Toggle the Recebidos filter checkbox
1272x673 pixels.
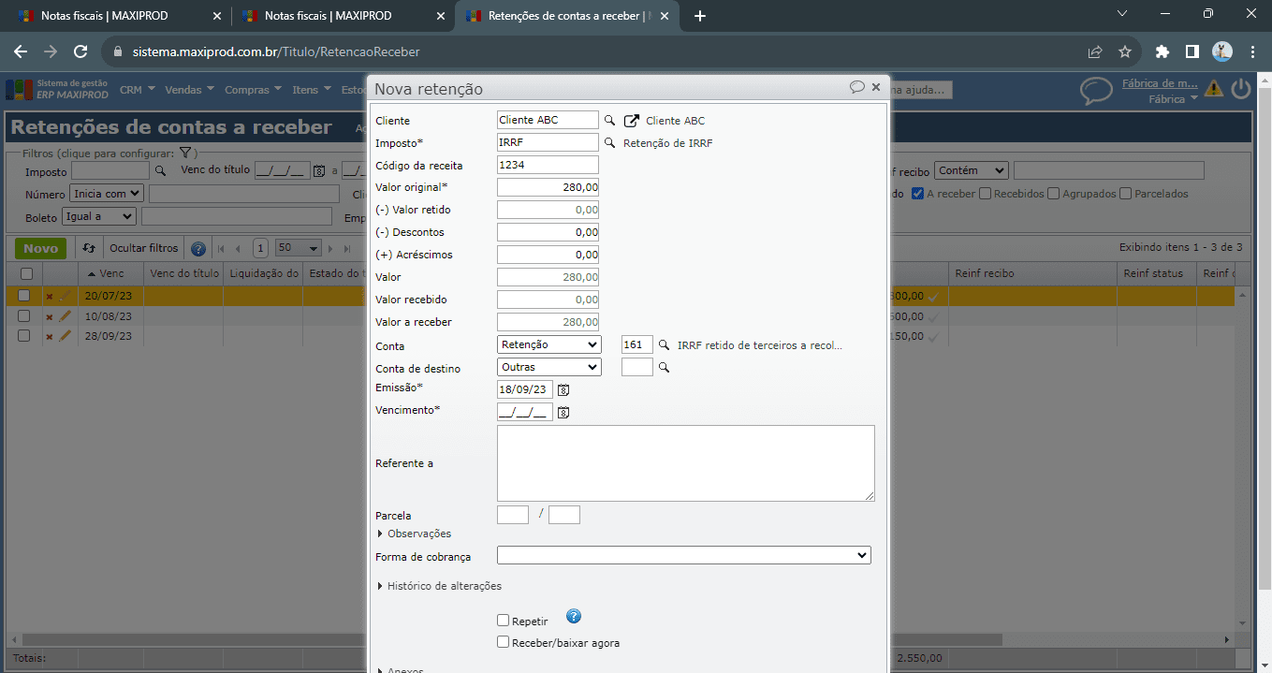tap(985, 194)
